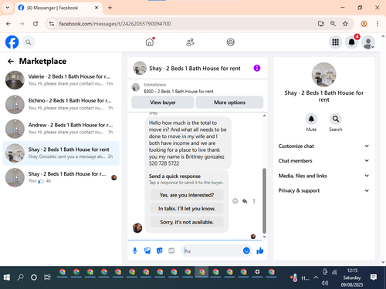386x289 pixels.
Task: Open more message options three dots
Action: coord(254,201)
